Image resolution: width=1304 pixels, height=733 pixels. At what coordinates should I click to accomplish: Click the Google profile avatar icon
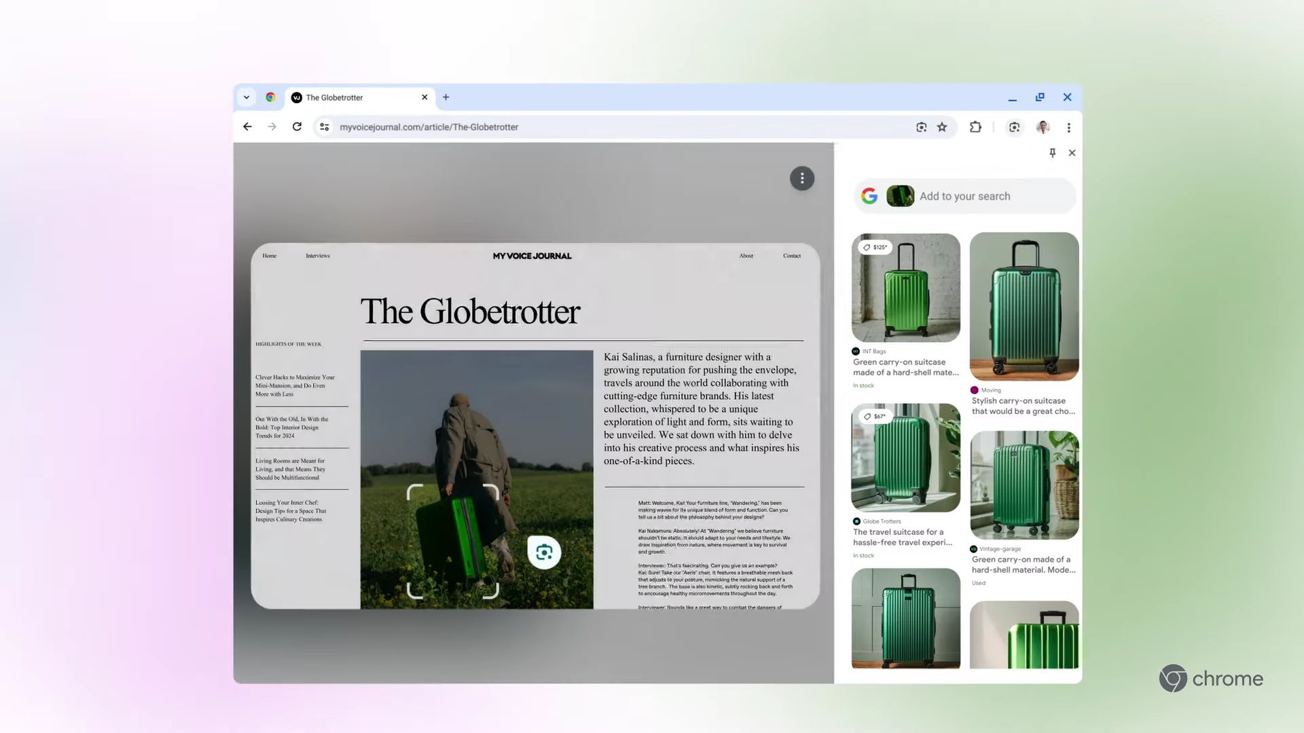click(x=1042, y=126)
